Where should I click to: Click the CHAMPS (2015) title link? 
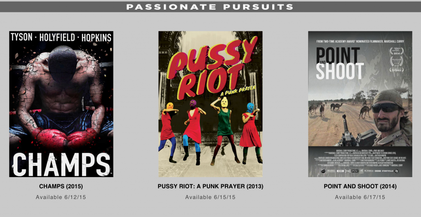[61, 186]
